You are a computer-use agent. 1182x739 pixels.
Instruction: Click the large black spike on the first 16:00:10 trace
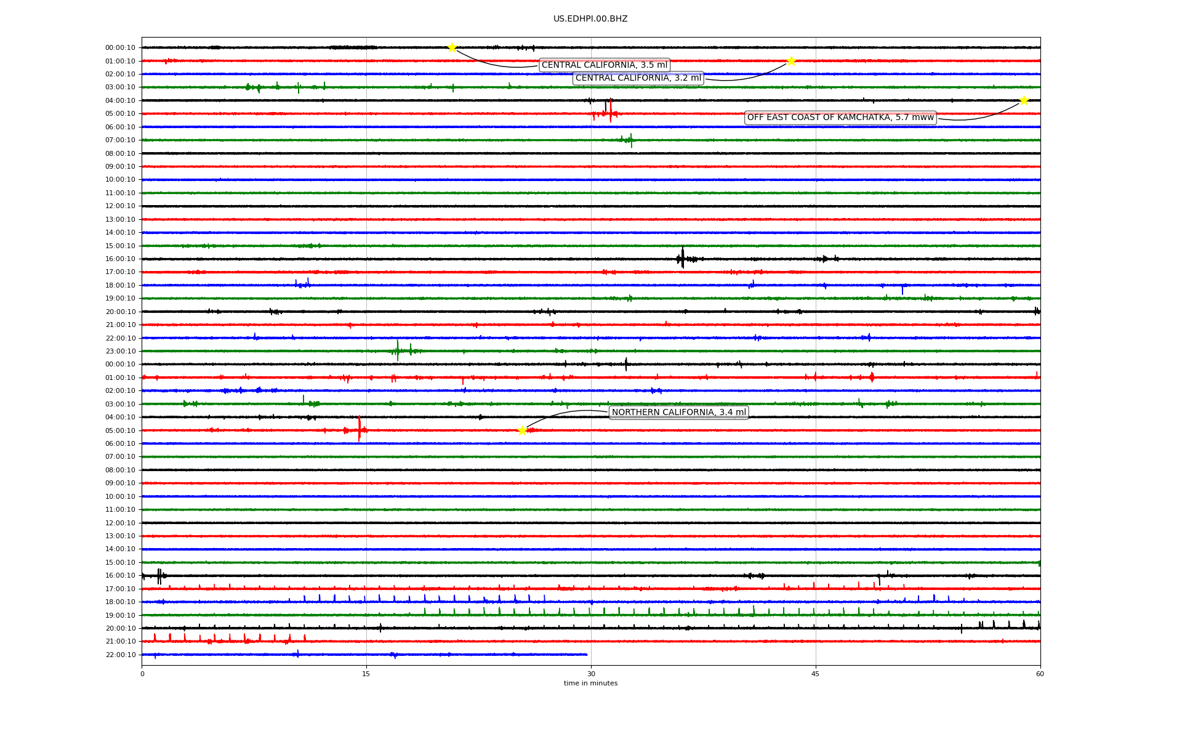pyautogui.click(x=683, y=257)
